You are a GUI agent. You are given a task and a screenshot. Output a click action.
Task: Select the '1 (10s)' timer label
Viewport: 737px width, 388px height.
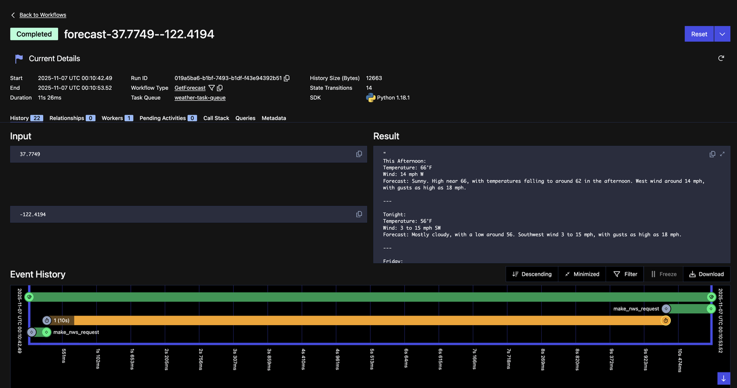pos(62,321)
